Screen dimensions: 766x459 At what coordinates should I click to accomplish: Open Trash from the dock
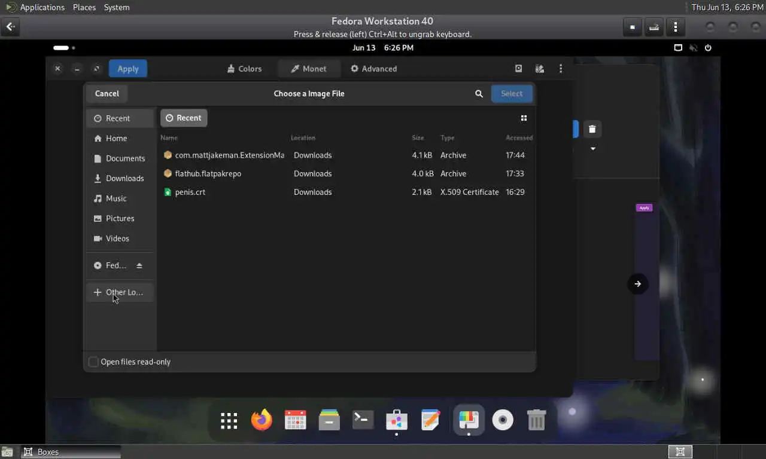(536, 420)
